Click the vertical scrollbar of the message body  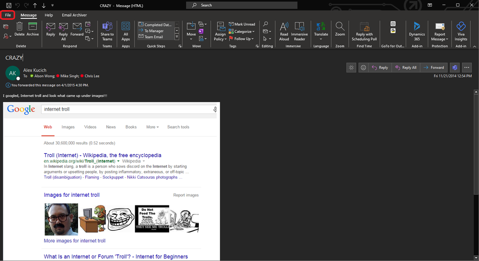click(x=476, y=174)
